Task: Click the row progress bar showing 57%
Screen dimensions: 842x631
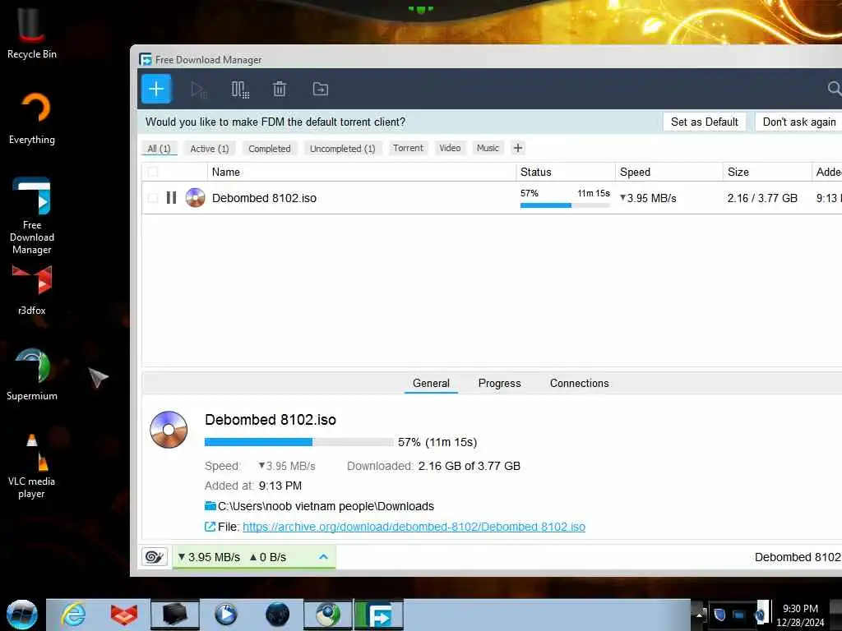Action: tap(565, 205)
